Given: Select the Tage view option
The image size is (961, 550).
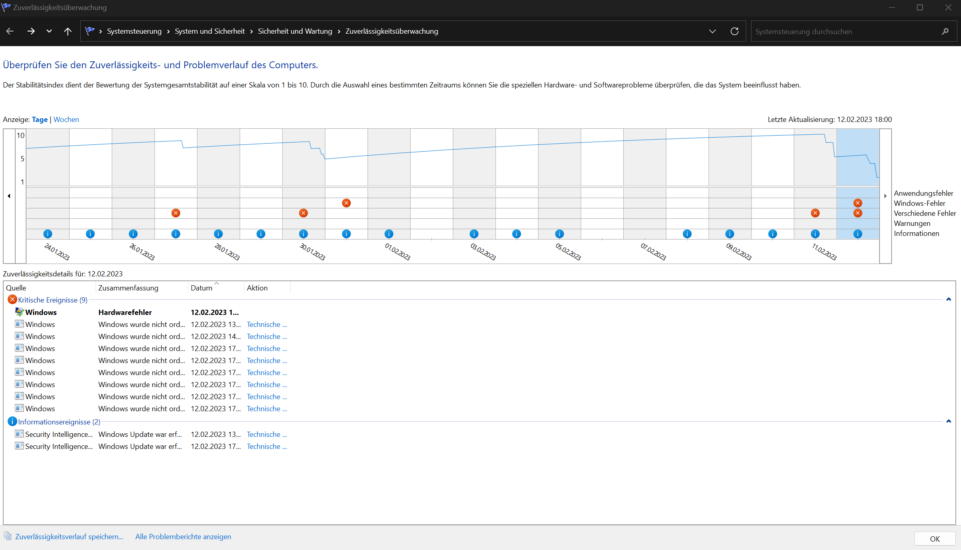Looking at the screenshot, I should (40, 120).
